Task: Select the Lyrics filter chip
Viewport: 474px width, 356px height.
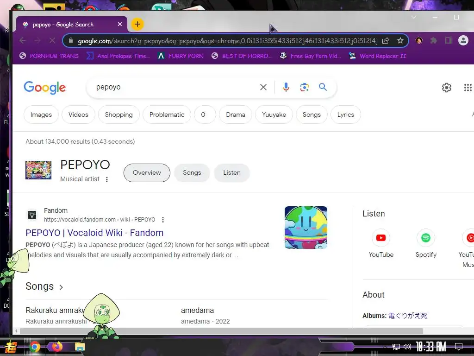Action: [x=345, y=115]
